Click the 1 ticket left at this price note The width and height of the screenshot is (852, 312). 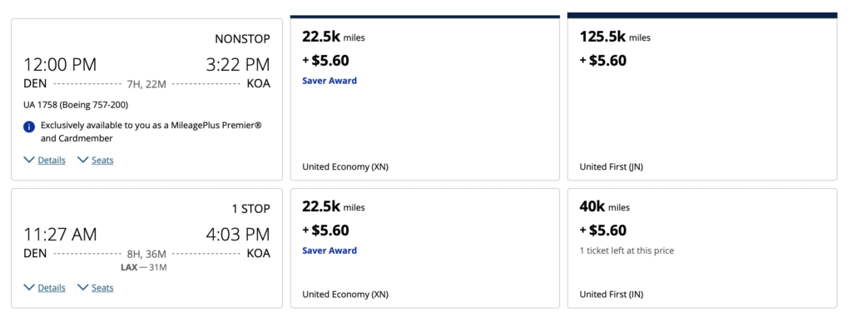pyautogui.click(x=627, y=250)
